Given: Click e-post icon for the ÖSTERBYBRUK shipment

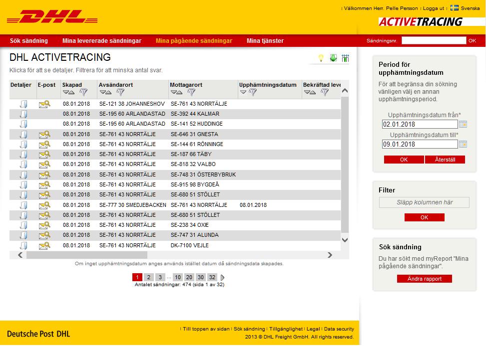Looking at the screenshot, I should click(44, 174).
